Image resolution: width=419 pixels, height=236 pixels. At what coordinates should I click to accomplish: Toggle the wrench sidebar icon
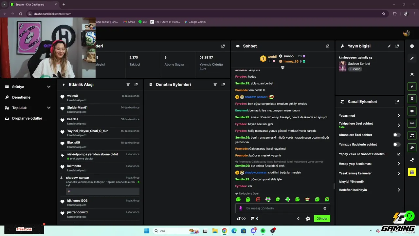coord(412,147)
